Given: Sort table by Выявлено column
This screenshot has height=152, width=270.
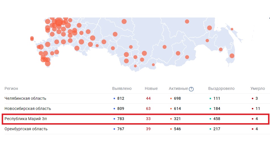Looking at the screenshot, I should coord(122,89).
